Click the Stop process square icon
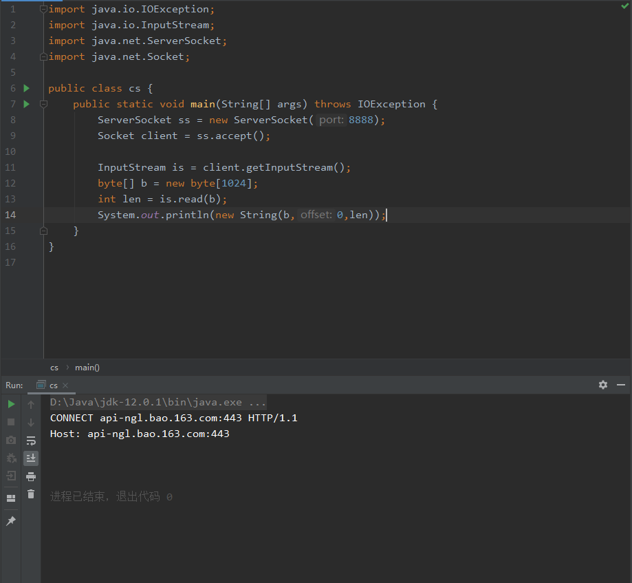Screen dimensions: 632x583 [11, 422]
